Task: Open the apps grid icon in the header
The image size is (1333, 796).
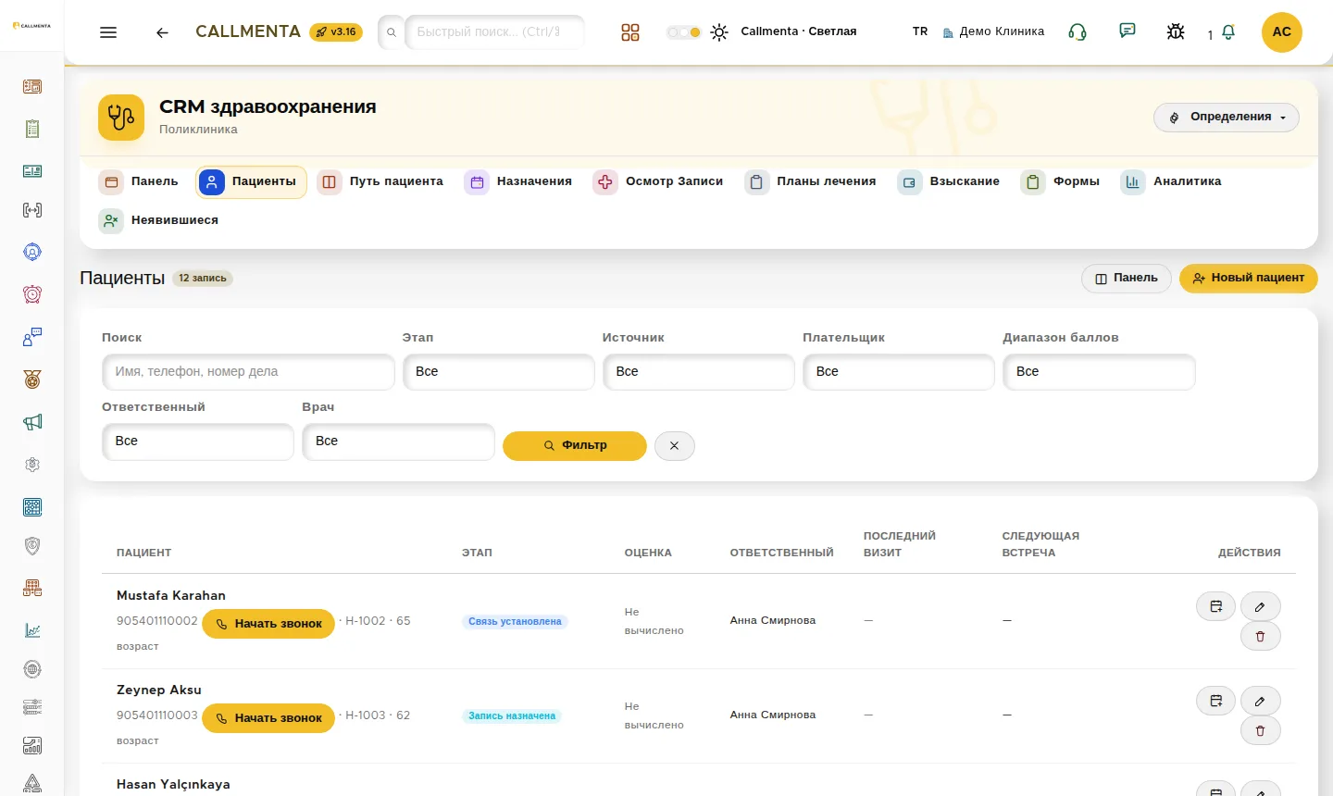Action: 630,32
